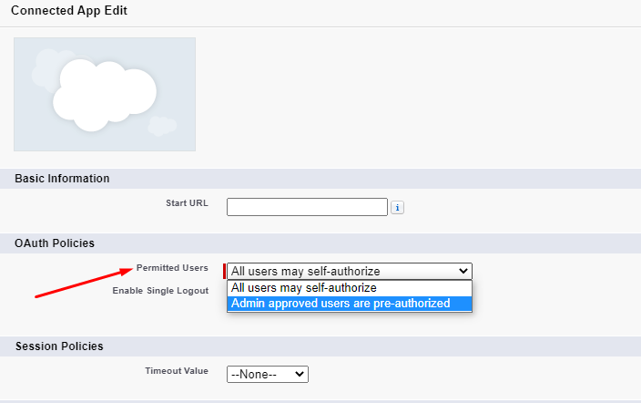Select 'All users may self-authorize' list option
The image size is (641, 403).
coord(303,288)
